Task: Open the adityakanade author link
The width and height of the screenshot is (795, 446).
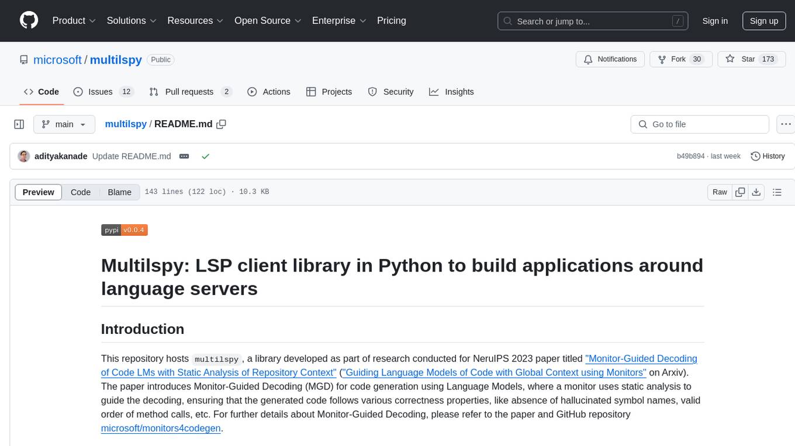Action: pos(61,156)
